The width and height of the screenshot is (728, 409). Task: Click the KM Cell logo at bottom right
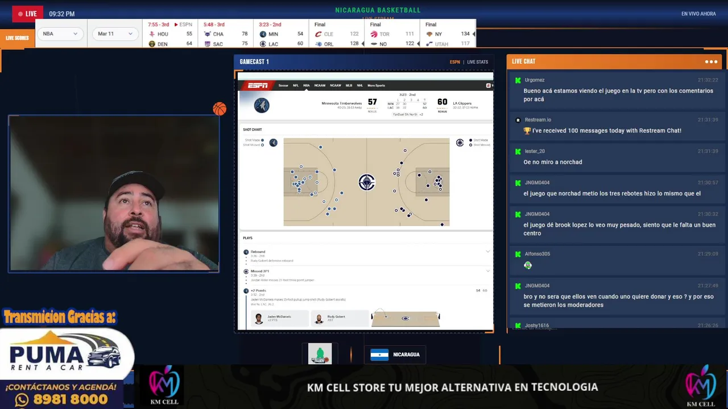tap(701, 386)
